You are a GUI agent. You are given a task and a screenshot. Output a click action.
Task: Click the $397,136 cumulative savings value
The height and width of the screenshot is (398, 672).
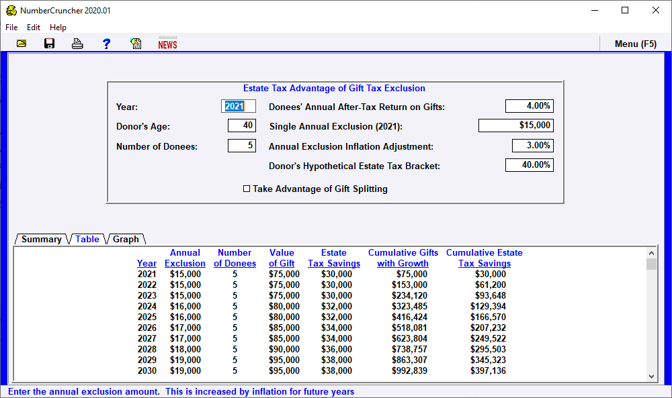click(488, 370)
